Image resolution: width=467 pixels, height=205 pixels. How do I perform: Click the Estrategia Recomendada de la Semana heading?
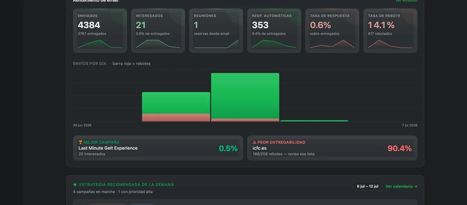coord(126,184)
